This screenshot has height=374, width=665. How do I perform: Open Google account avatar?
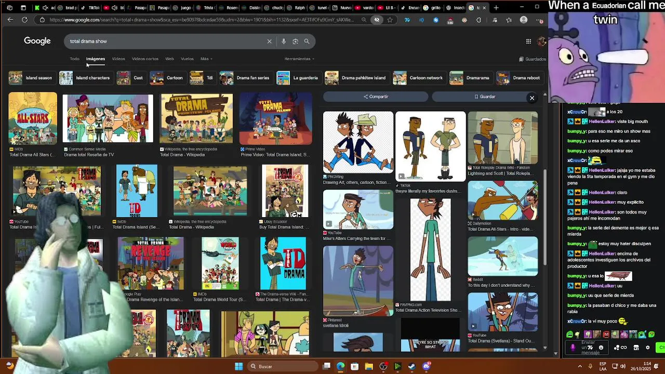(x=541, y=41)
